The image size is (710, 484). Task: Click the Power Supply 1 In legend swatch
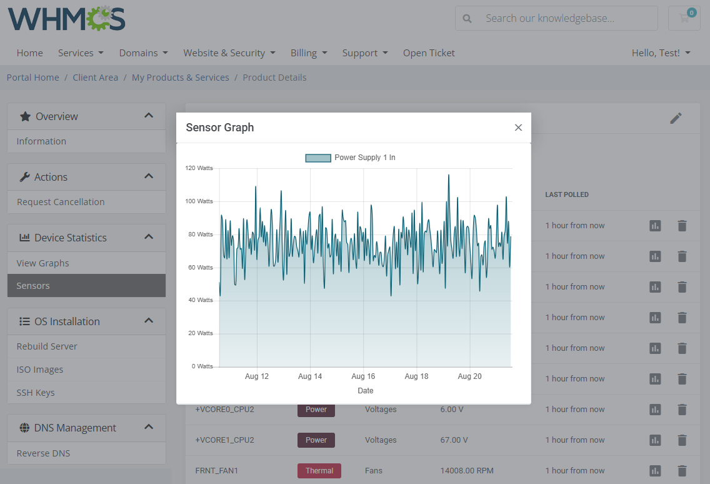click(318, 158)
